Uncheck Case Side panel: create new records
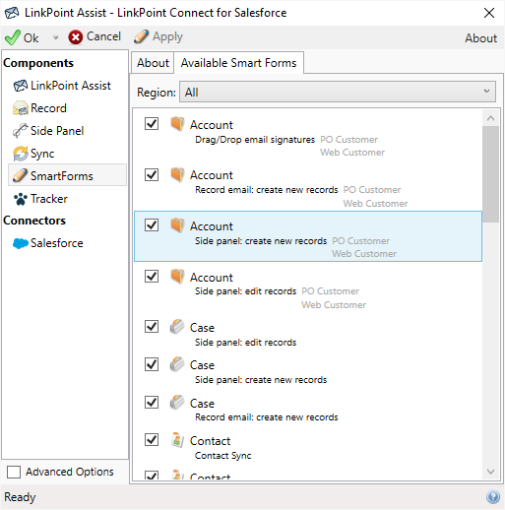Image resolution: width=505 pixels, height=510 pixels. tap(152, 364)
